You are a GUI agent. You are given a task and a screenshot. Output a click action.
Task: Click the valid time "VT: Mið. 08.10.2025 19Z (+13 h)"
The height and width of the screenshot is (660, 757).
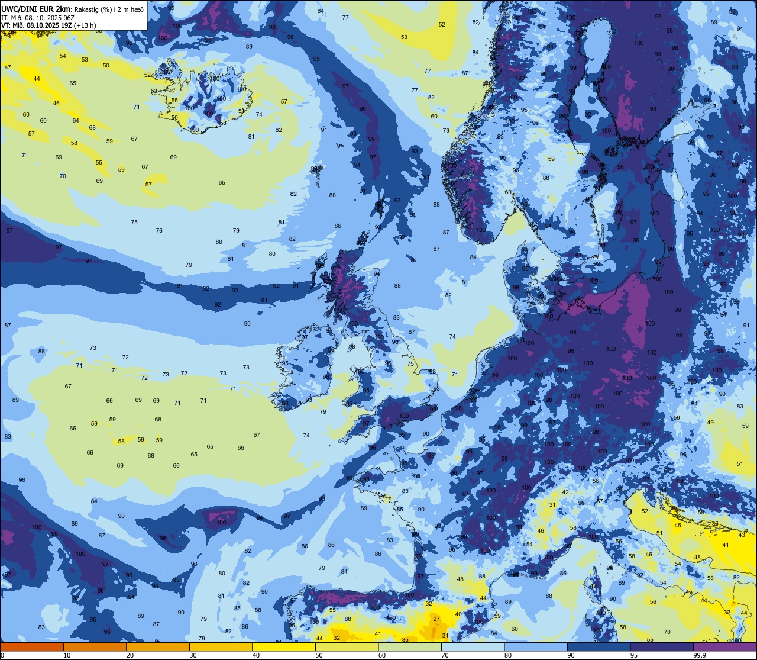48,25
